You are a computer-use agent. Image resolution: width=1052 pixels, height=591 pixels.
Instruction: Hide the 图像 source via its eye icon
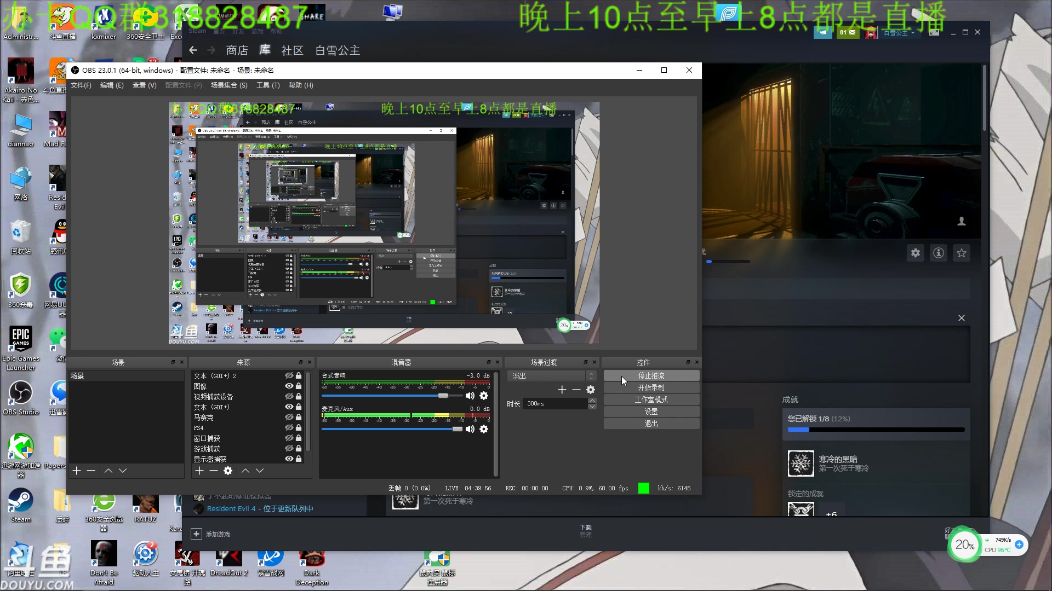(289, 386)
